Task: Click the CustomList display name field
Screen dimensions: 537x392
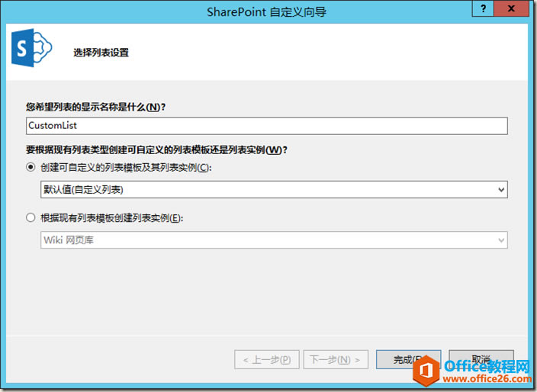Action: point(267,126)
